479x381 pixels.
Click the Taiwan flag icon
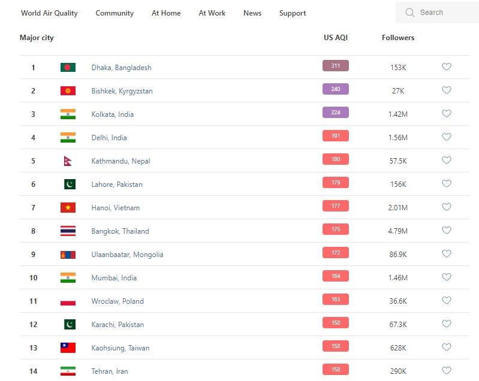tap(68, 348)
